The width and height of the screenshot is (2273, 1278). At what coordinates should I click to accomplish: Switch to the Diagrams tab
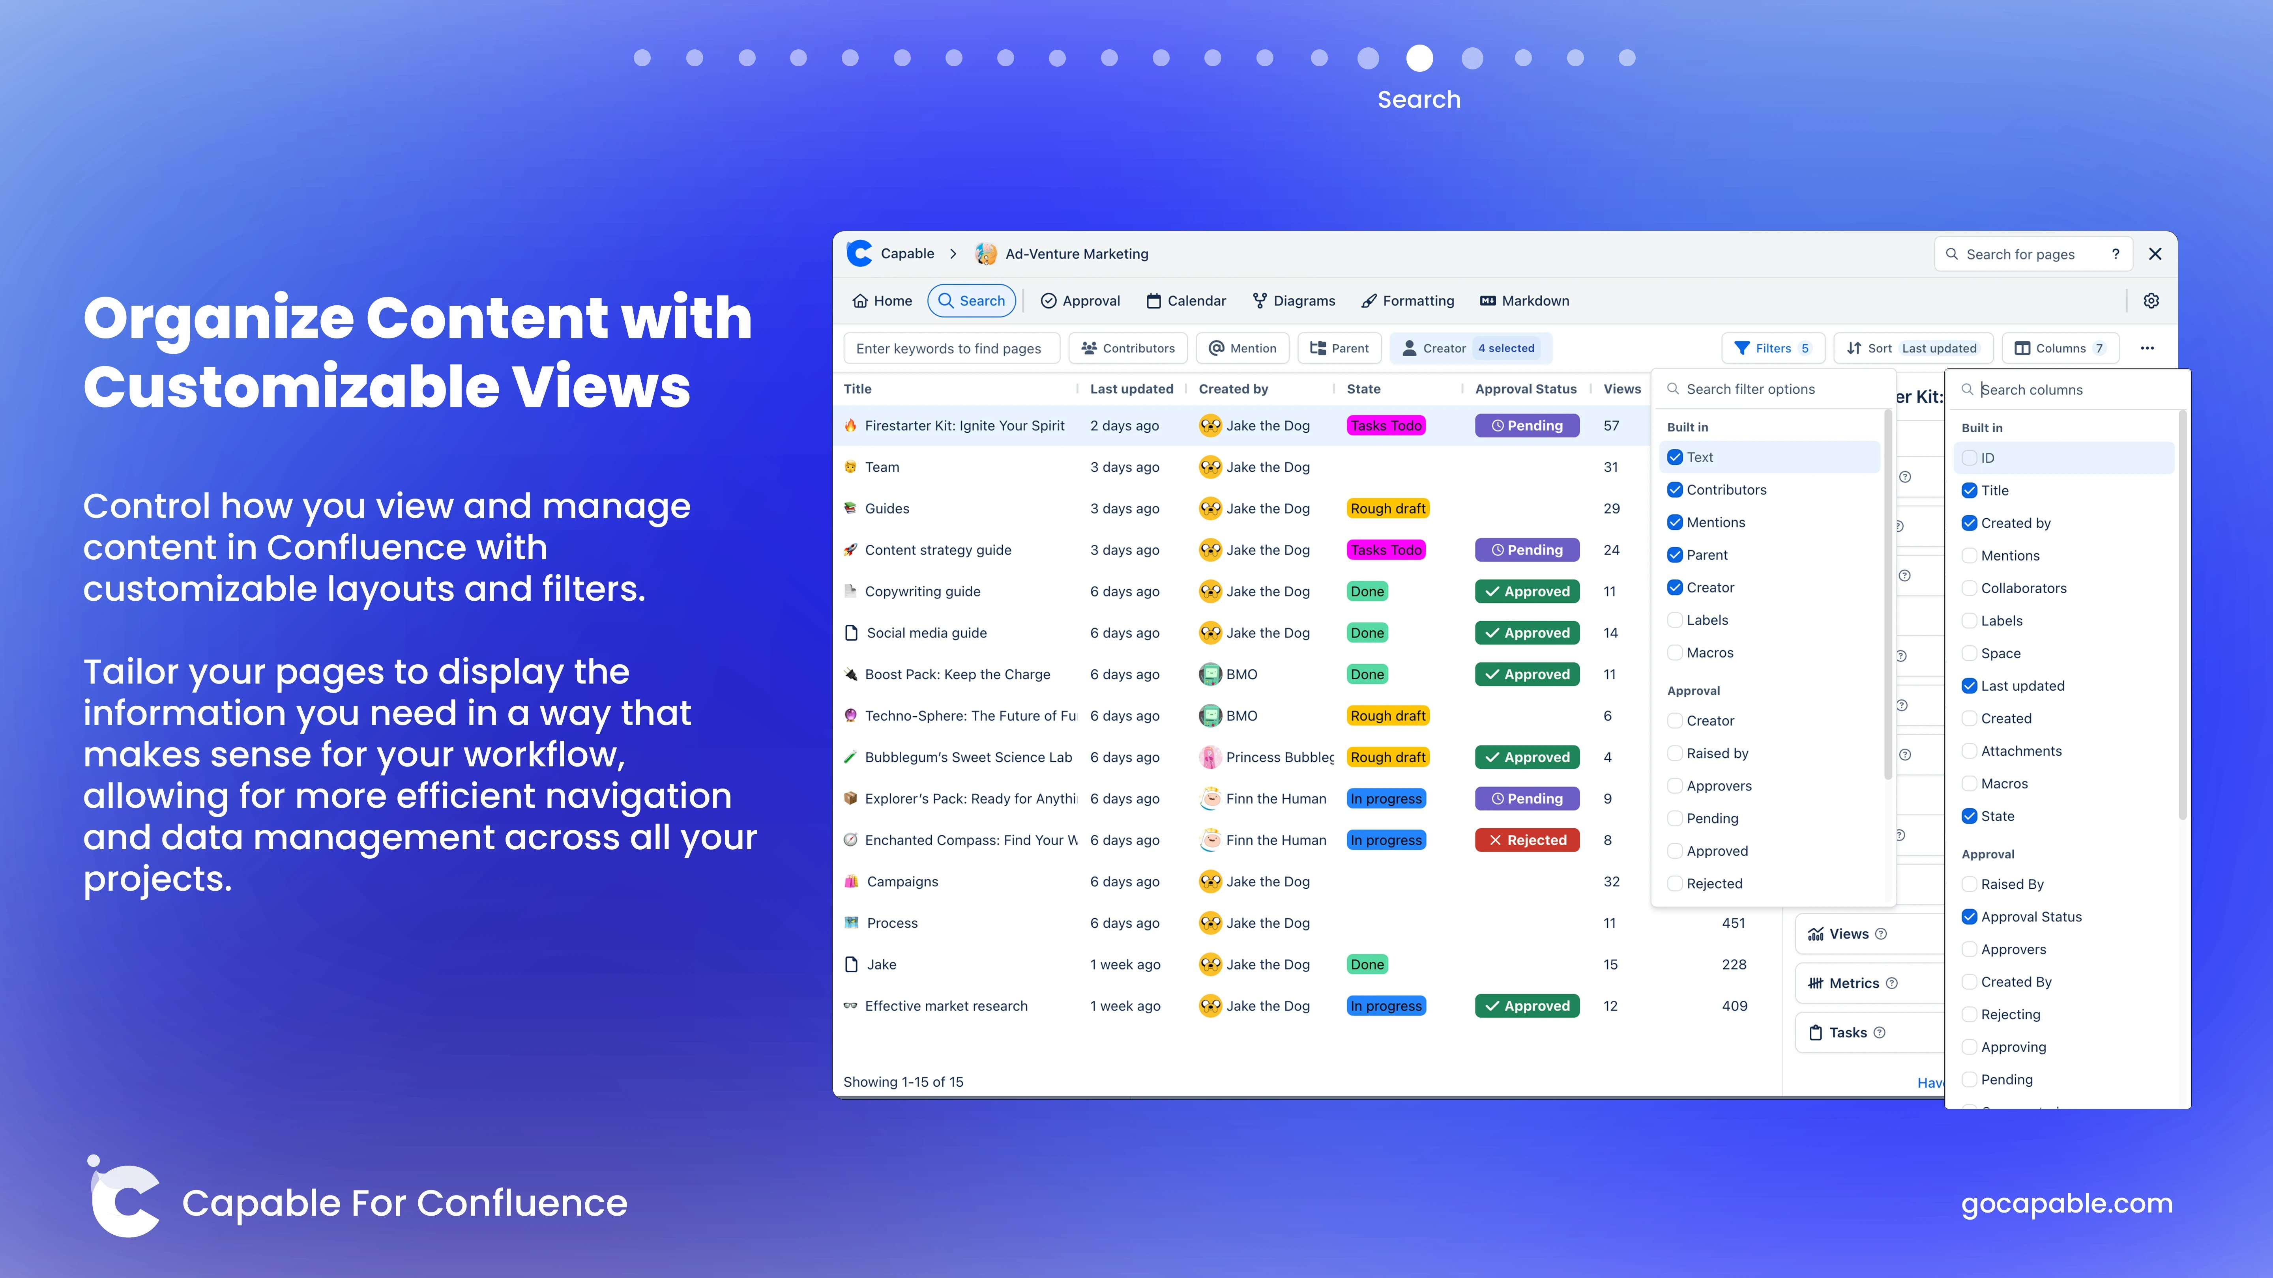tap(1294, 301)
